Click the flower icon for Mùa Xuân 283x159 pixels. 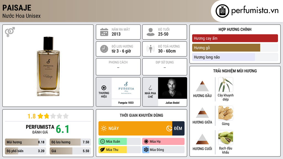click(103, 142)
